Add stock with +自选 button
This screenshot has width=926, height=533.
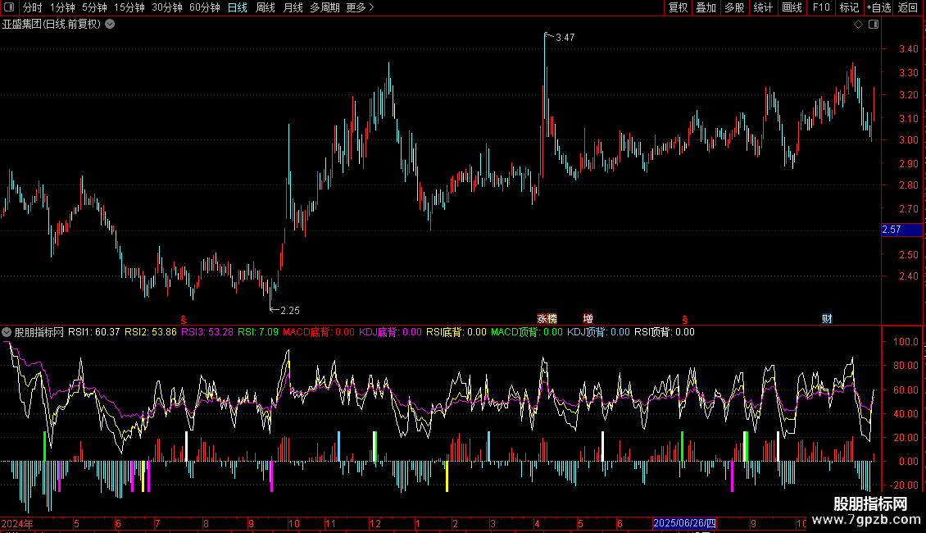pos(878,7)
